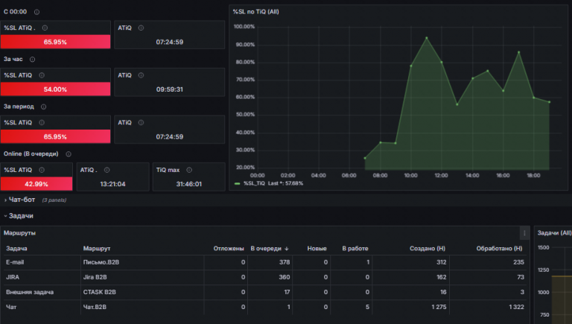Click the '%SL ATiQ .' panel title
Screen dimensions: 572x324
click(x=19, y=28)
